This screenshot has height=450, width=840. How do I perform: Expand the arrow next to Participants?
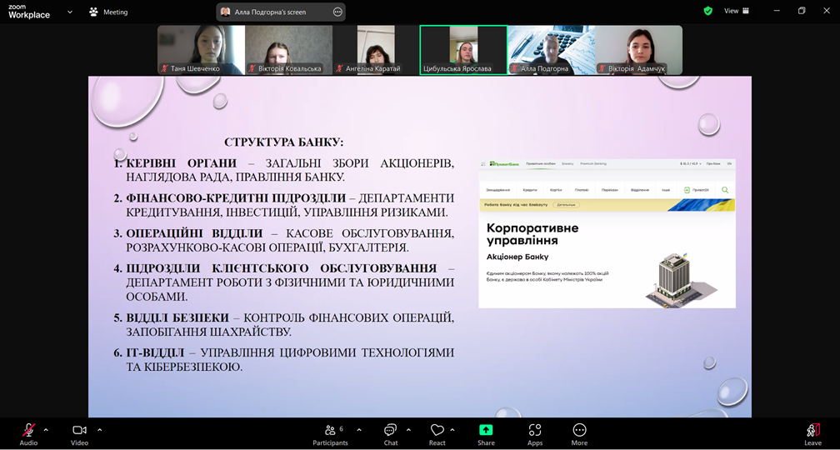[x=359, y=430]
